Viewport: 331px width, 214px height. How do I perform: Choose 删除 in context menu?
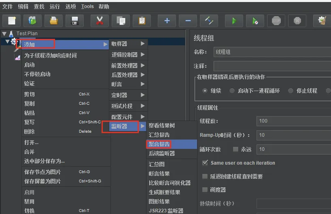pos(65,131)
